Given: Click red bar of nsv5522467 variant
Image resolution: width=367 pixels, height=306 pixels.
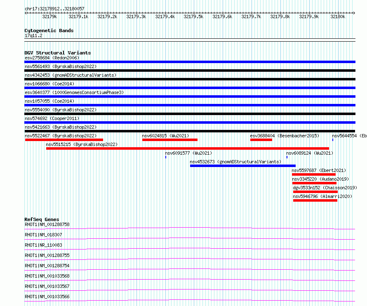Looking at the screenshot, I should click(64, 140).
